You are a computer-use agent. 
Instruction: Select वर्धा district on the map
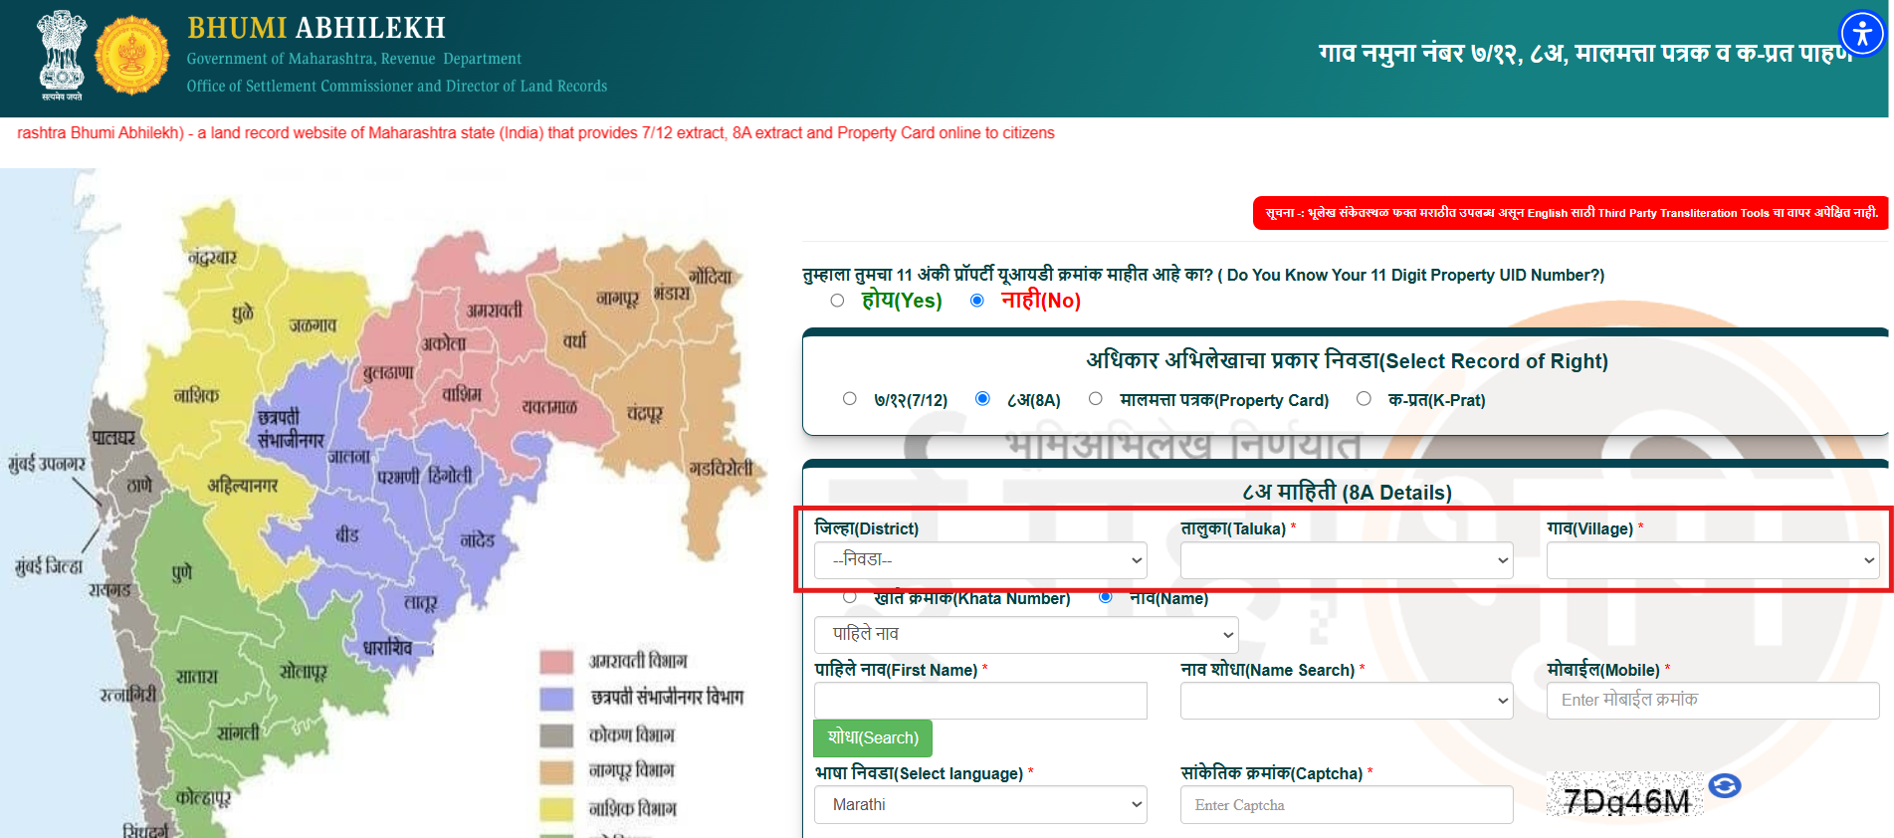point(574,341)
